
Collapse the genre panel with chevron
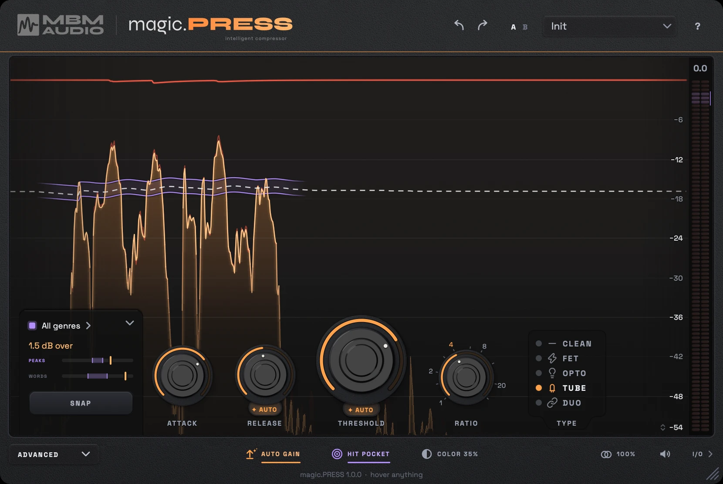point(130,323)
